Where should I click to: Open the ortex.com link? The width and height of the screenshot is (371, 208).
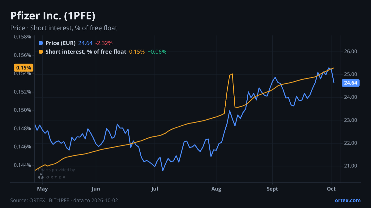click(x=348, y=200)
